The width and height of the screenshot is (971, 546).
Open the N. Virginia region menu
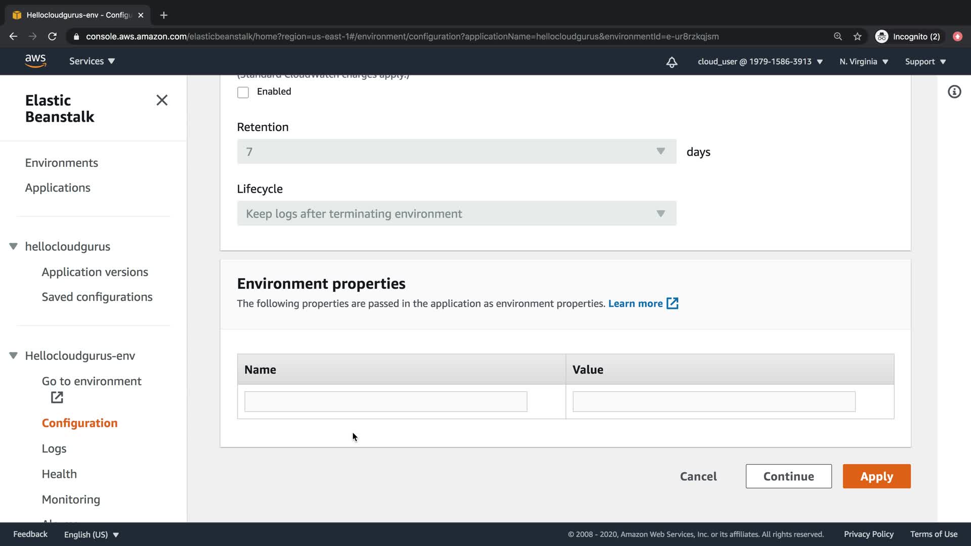tap(863, 62)
